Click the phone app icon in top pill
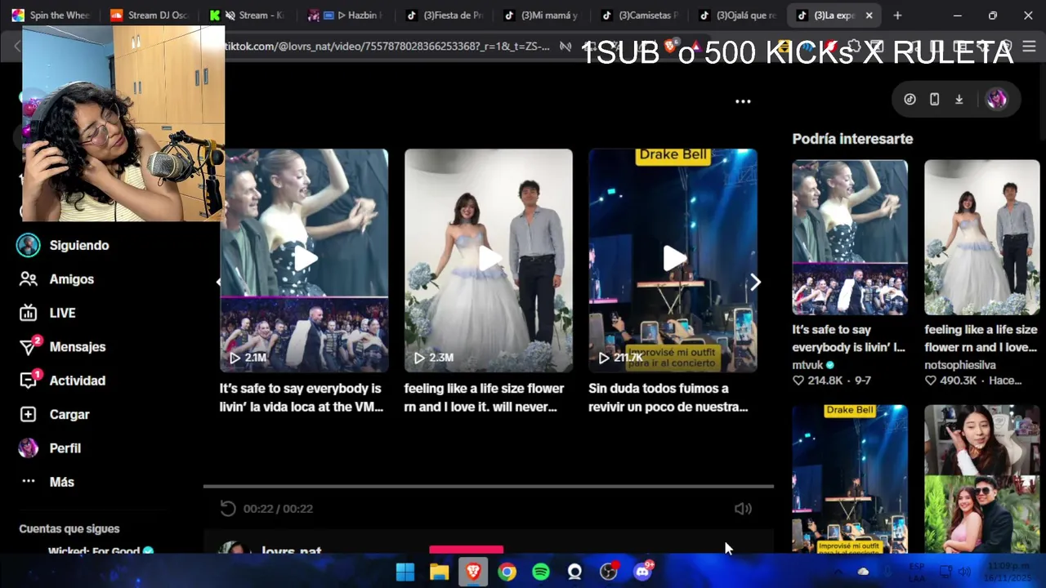Viewport: 1046px width, 588px height. tap(934, 99)
